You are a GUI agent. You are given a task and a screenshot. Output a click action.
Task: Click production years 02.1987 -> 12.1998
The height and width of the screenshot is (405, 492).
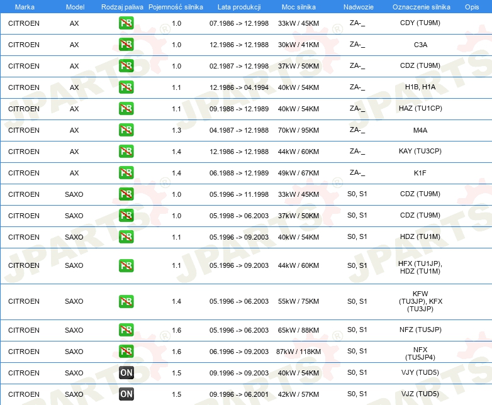click(239, 66)
